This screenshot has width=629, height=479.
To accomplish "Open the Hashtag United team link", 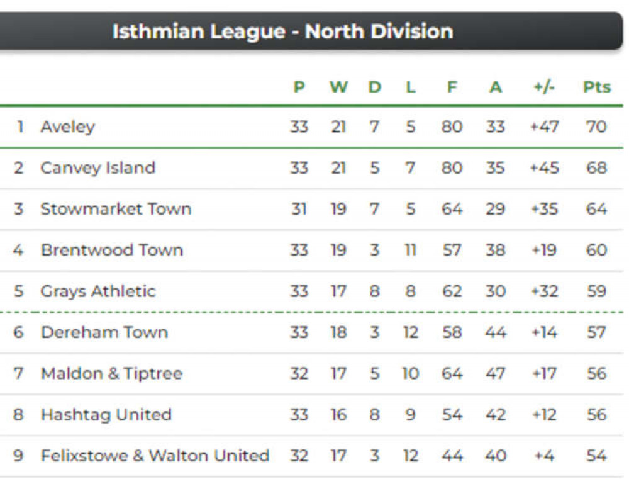I will (106, 414).
